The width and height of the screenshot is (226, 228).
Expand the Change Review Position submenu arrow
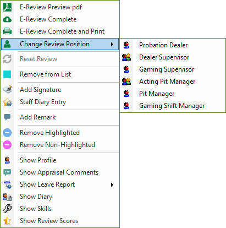coord(112,44)
